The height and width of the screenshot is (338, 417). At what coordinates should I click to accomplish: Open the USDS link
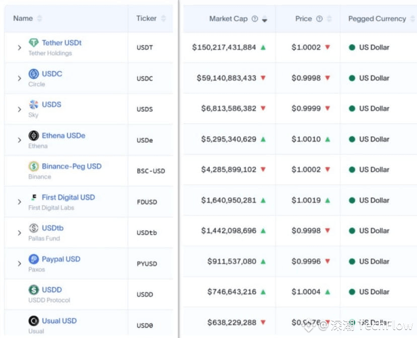tap(51, 104)
